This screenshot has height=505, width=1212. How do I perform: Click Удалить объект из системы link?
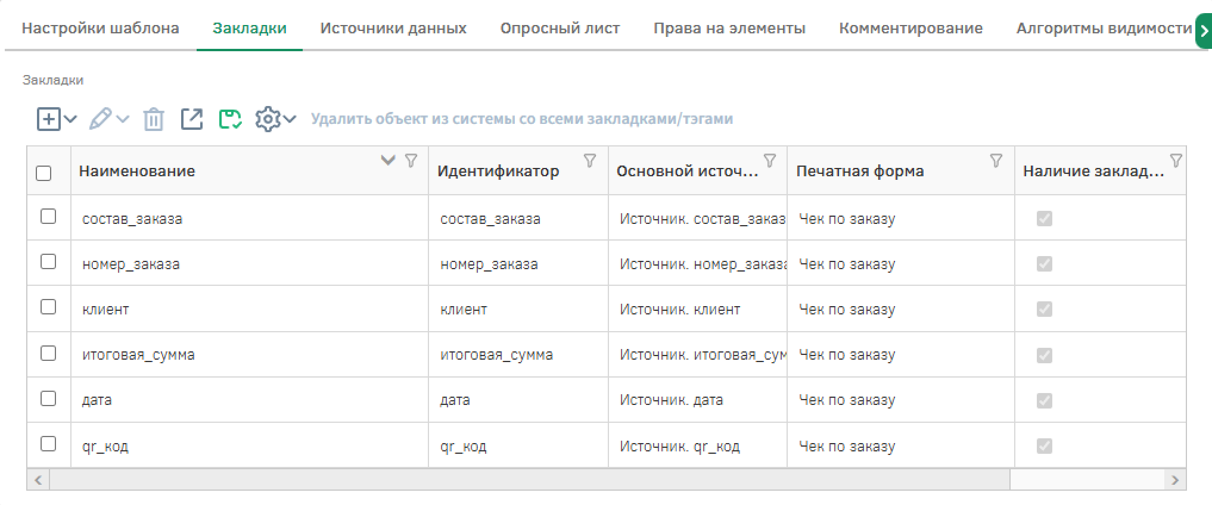[521, 119]
